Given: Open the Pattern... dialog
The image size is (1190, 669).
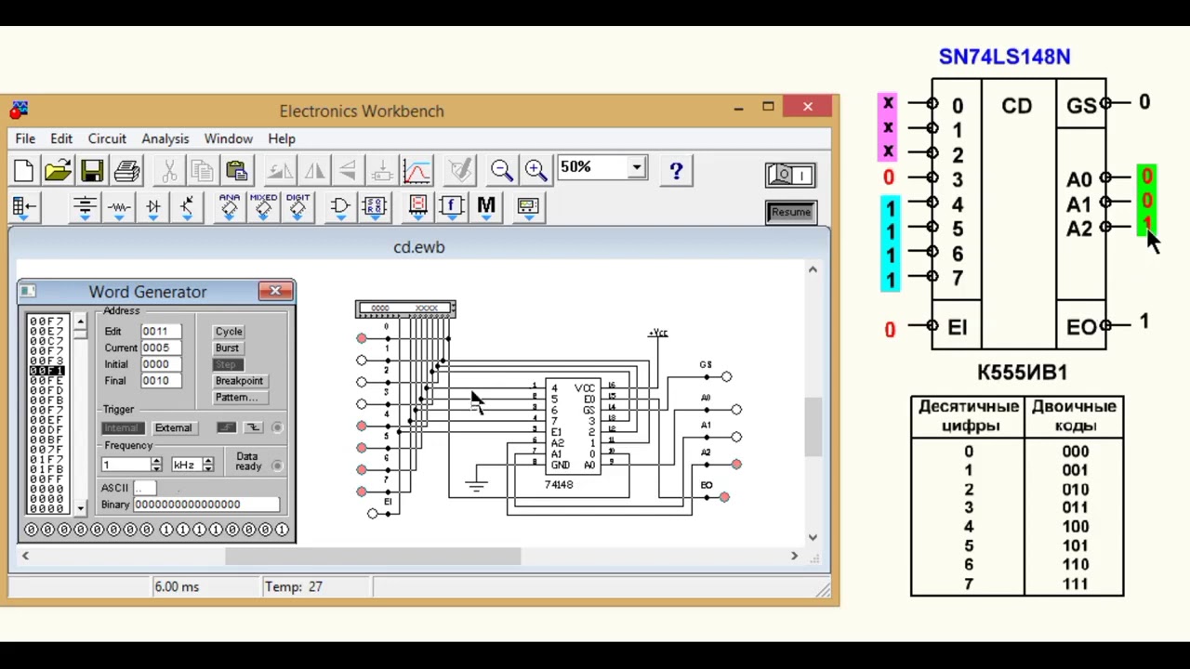Looking at the screenshot, I should pyautogui.click(x=236, y=398).
